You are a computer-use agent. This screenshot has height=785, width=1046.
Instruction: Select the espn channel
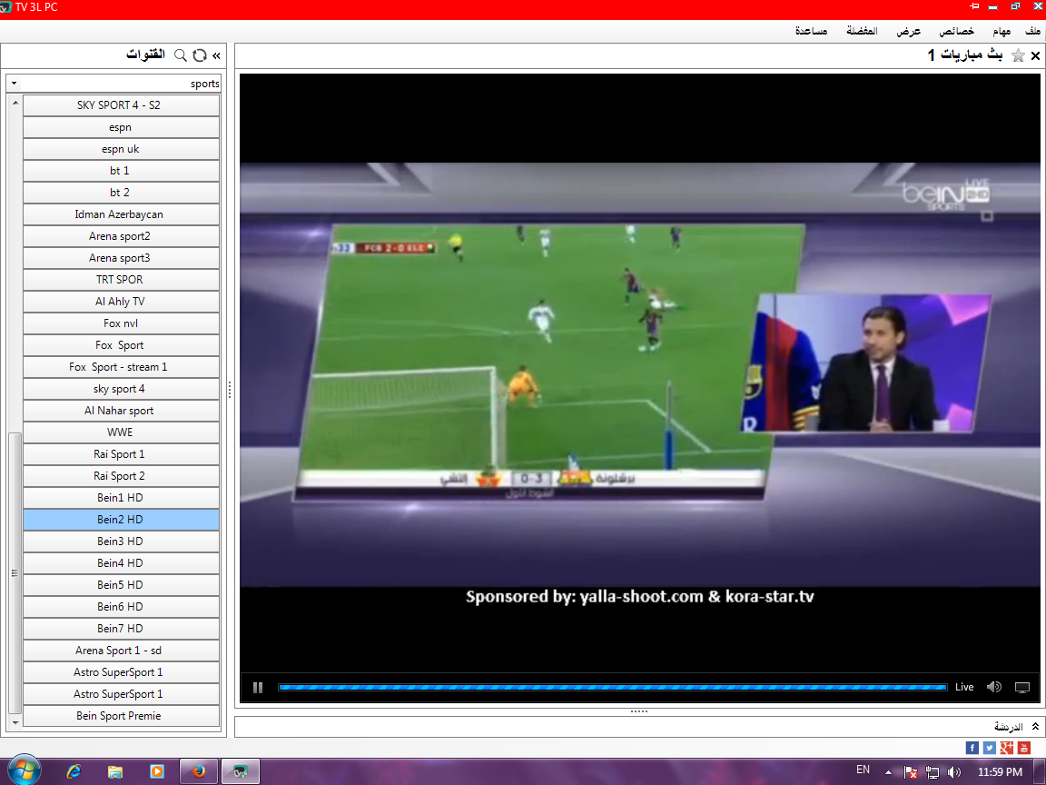click(x=121, y=127)
